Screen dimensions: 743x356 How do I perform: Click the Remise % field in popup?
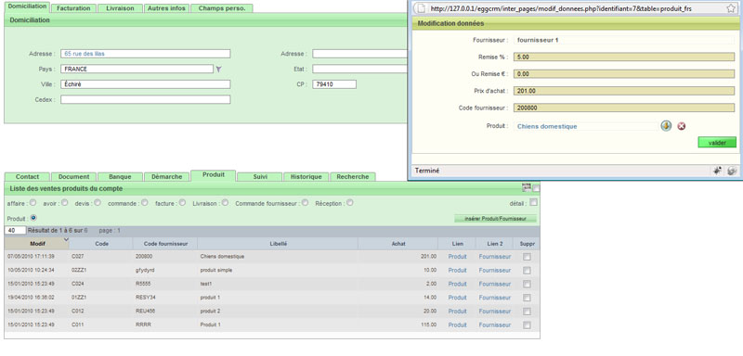coord(624,57)
